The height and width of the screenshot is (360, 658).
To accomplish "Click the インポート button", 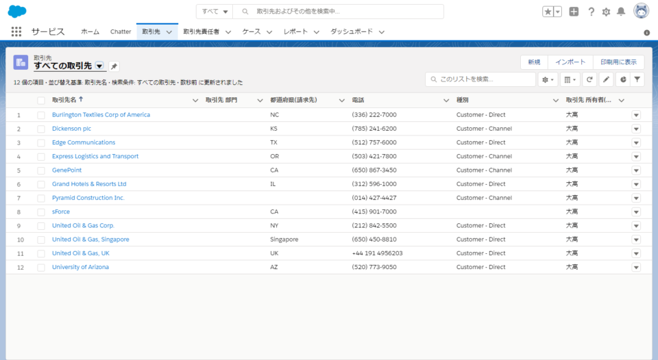I will pyautogui.click(x=570, y=62).
